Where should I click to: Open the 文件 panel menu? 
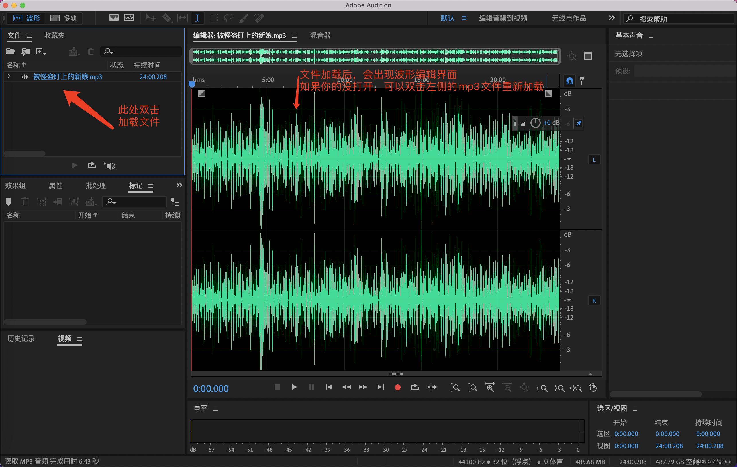click(29, 36)
